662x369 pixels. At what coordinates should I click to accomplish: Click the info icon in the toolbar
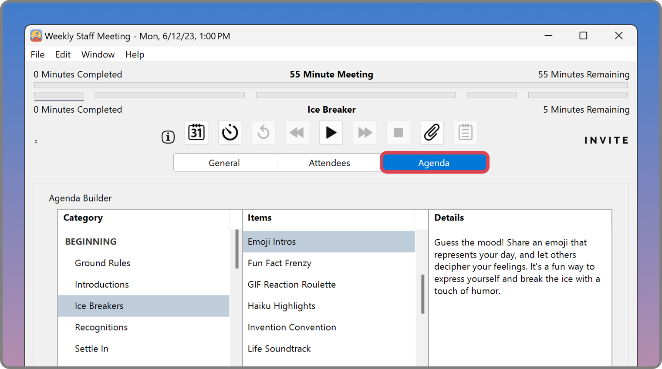pos(168,137)
